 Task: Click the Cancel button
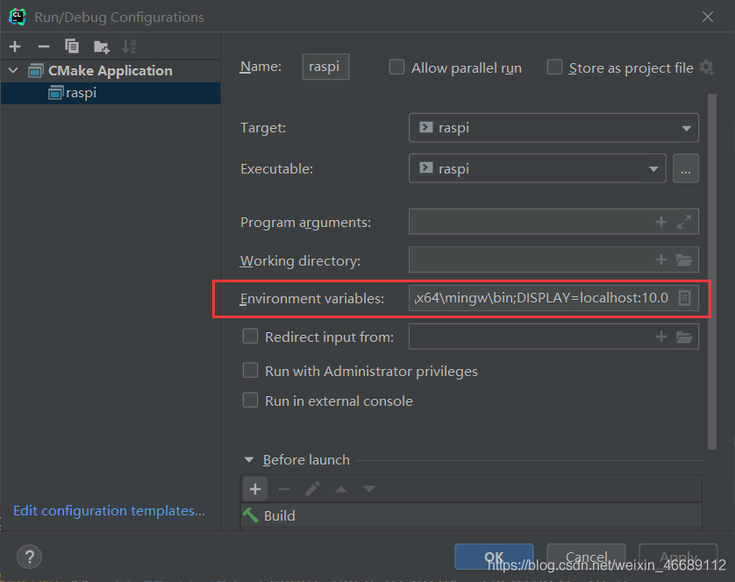[586, 557]
